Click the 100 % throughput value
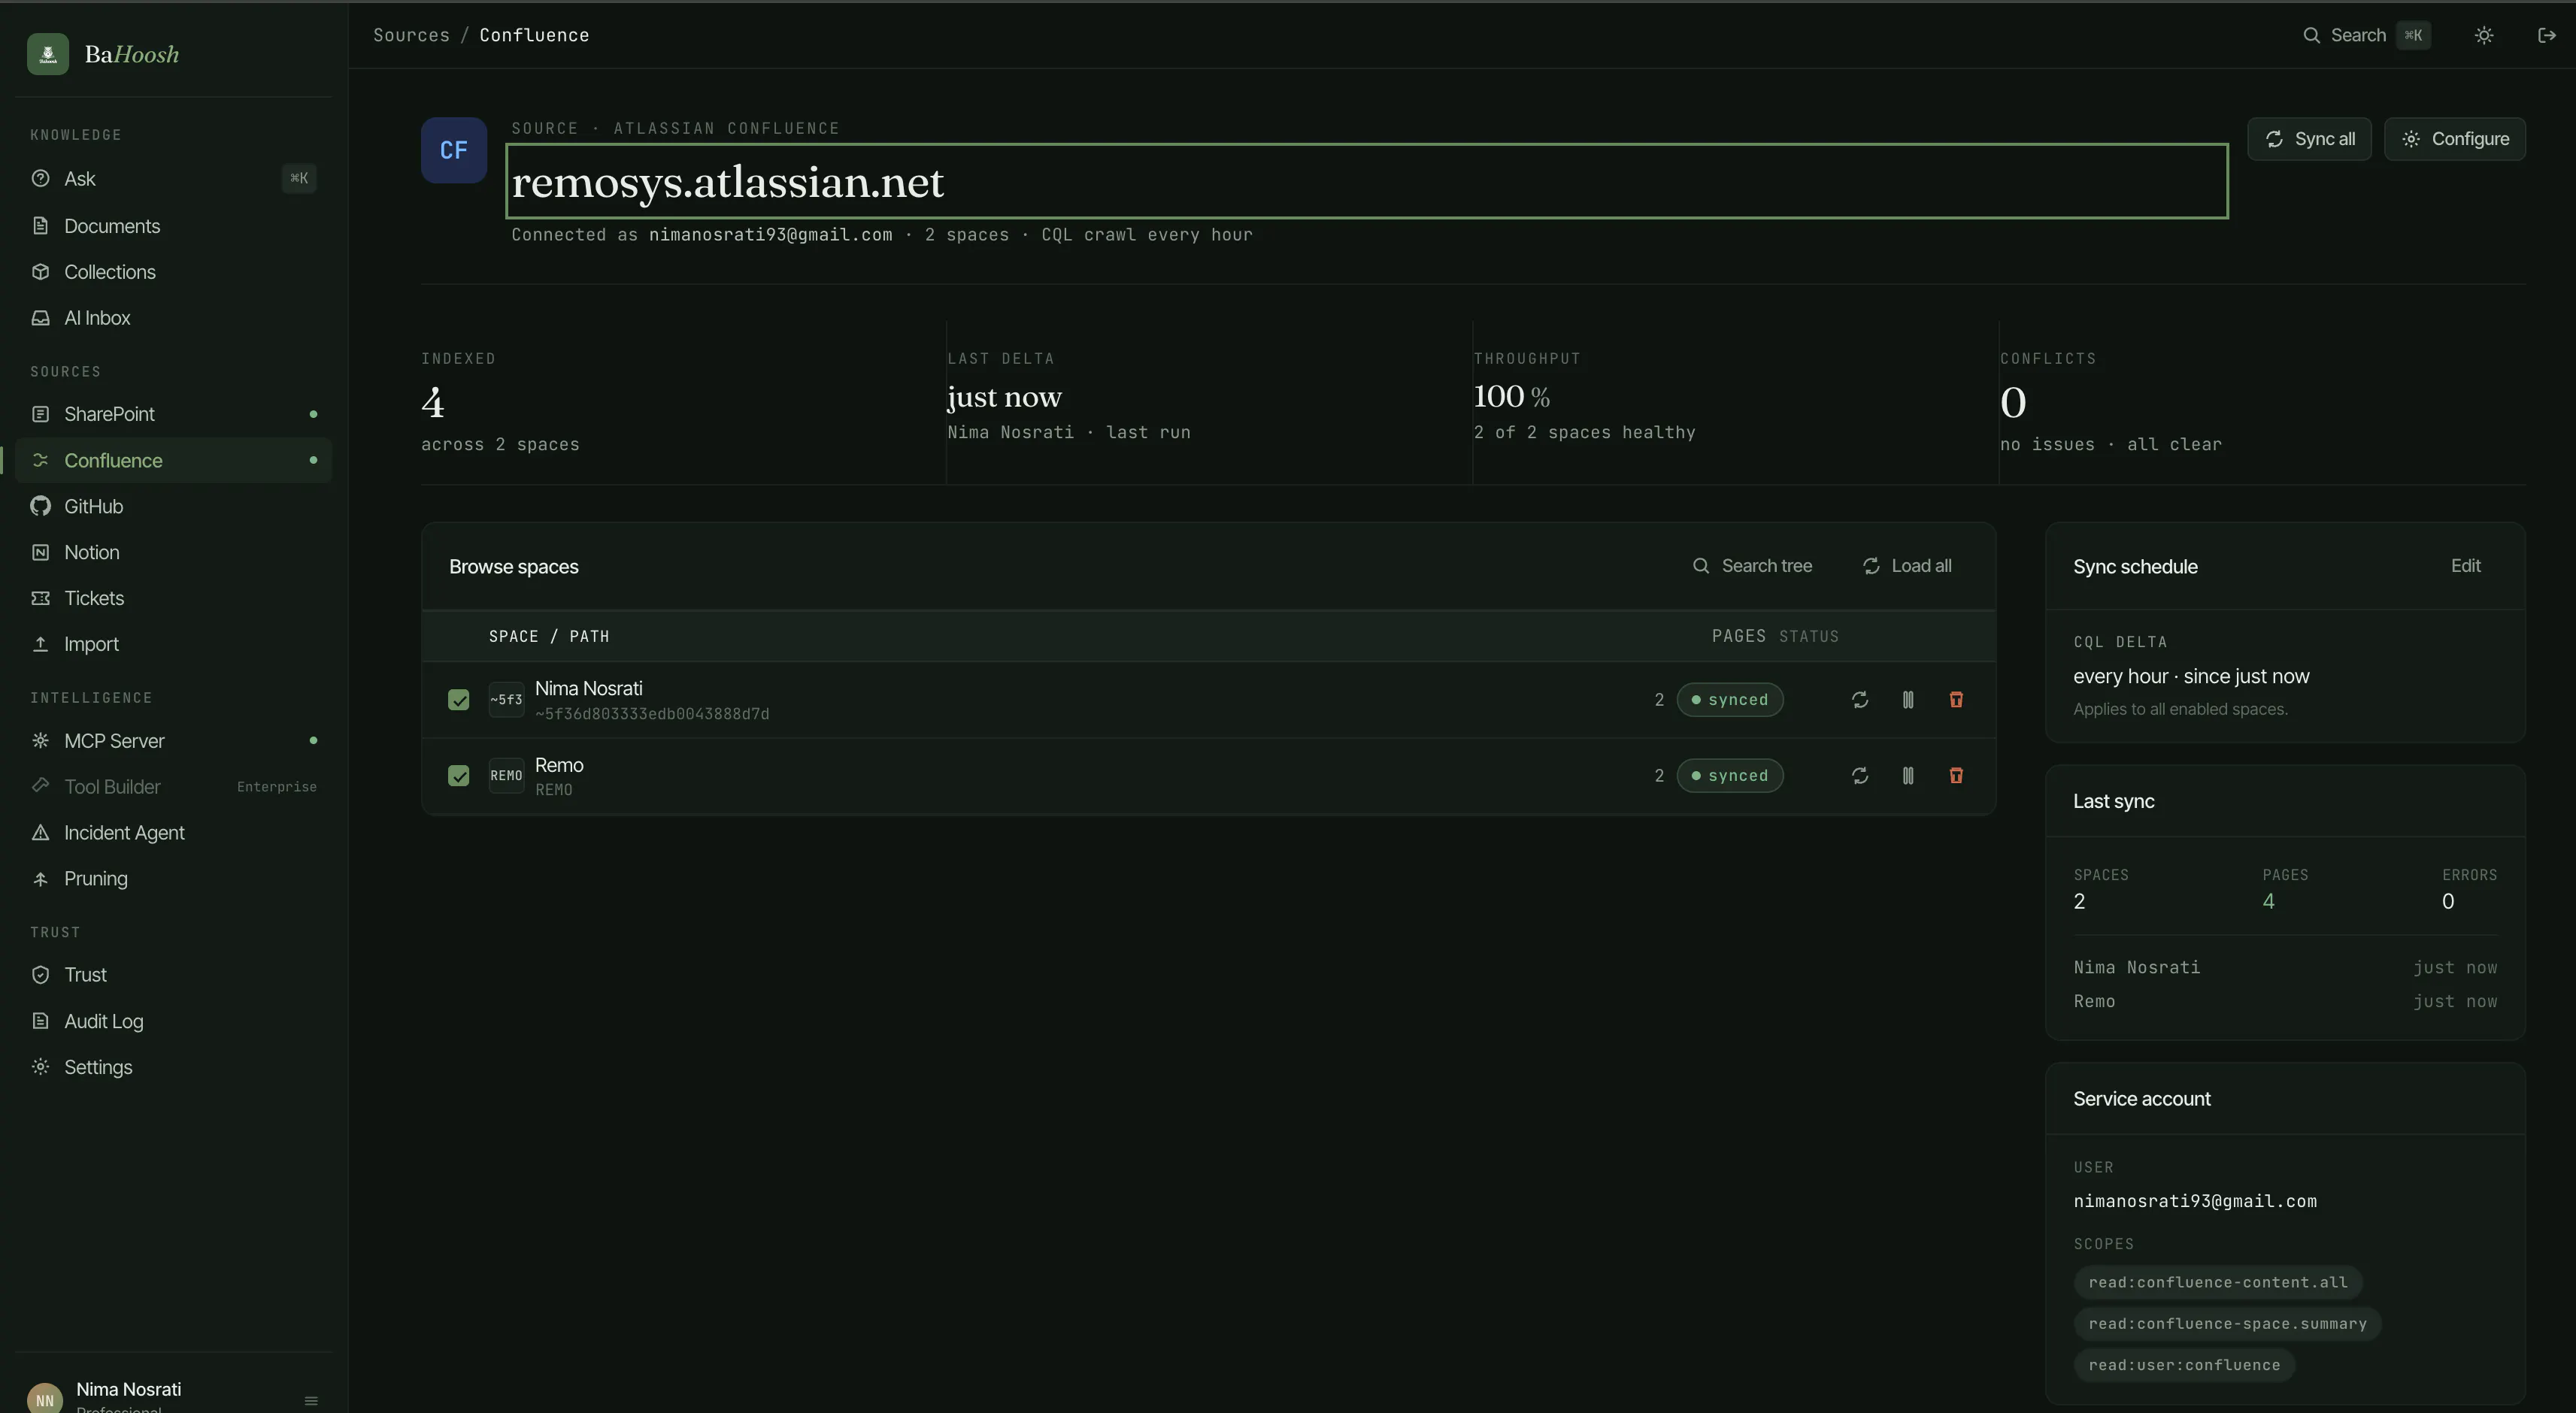 click(x=1511, y=397)
